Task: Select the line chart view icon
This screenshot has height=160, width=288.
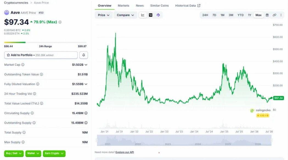Action: coord(143,15)
